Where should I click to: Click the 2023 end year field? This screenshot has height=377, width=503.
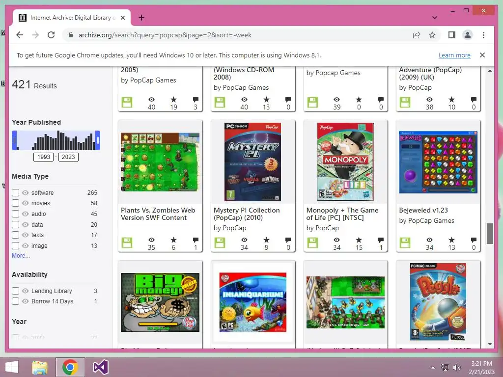[68, 157]
